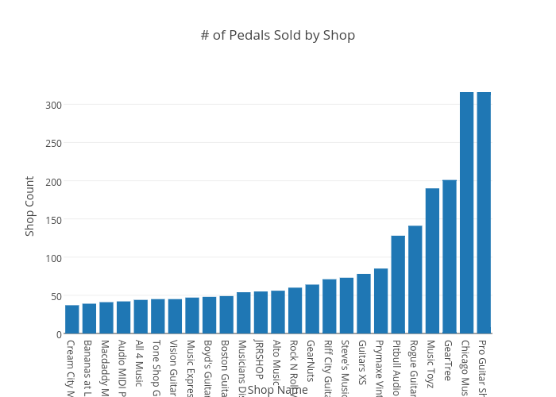Click the 'Shop Count' y-axis title
The height and width of the screenshot is (397, 556).
[30, 206]
